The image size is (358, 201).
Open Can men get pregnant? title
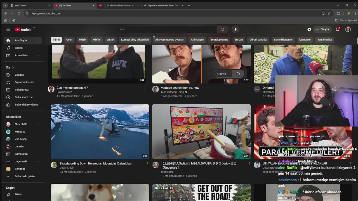tap(72, 88)
